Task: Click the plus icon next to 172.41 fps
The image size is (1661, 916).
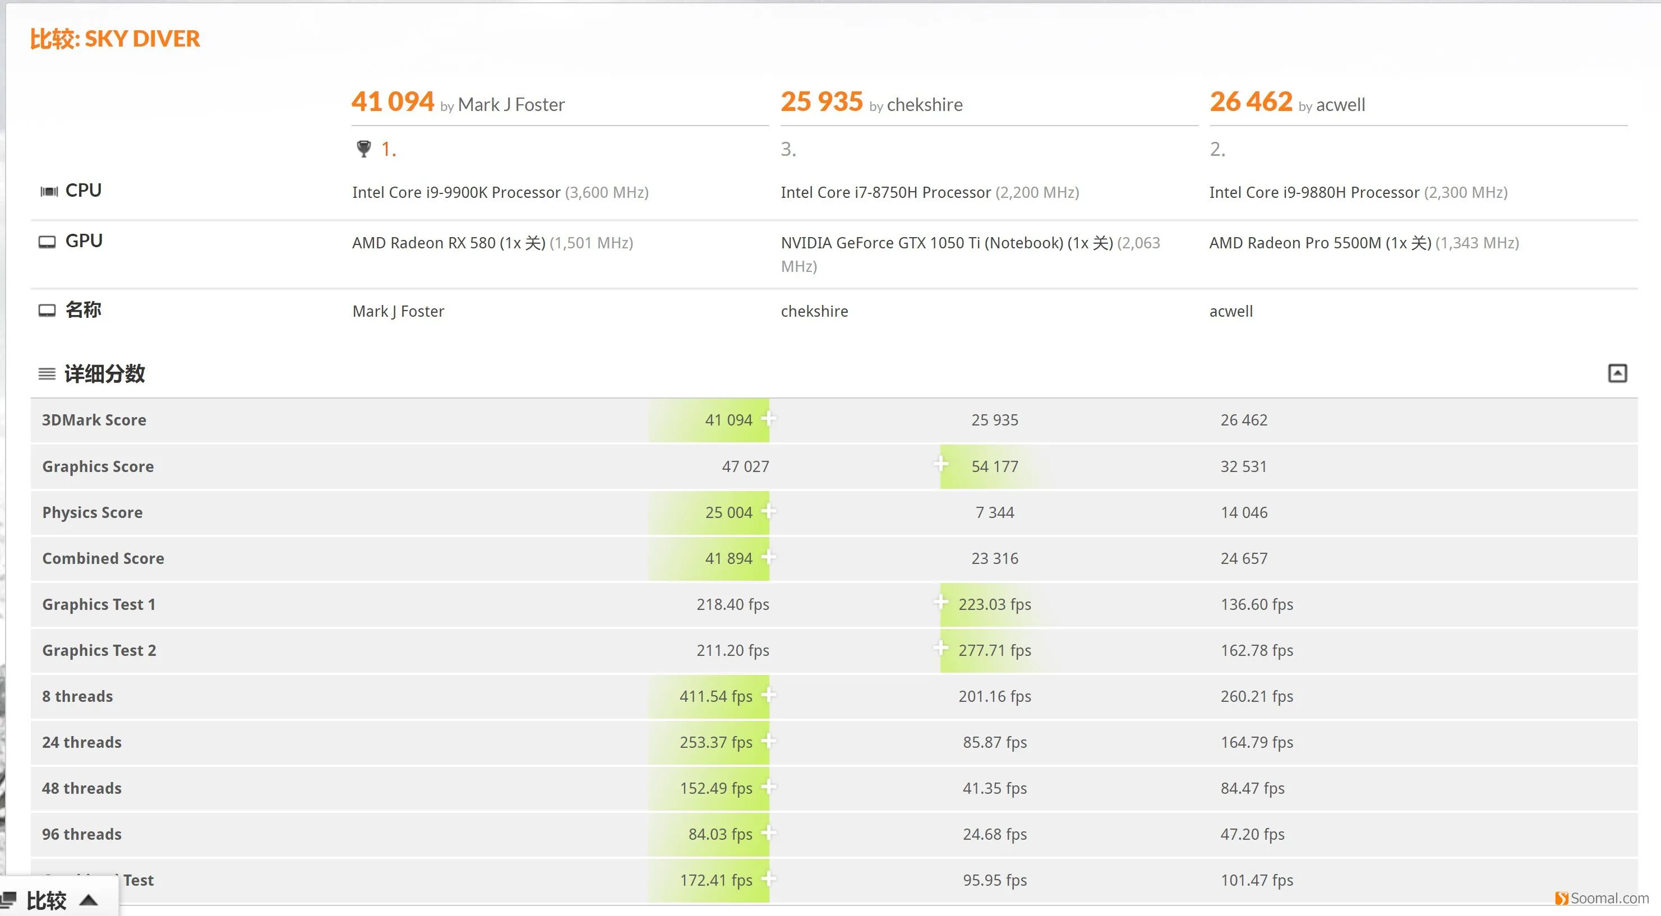Action: (x=769, y=878)
